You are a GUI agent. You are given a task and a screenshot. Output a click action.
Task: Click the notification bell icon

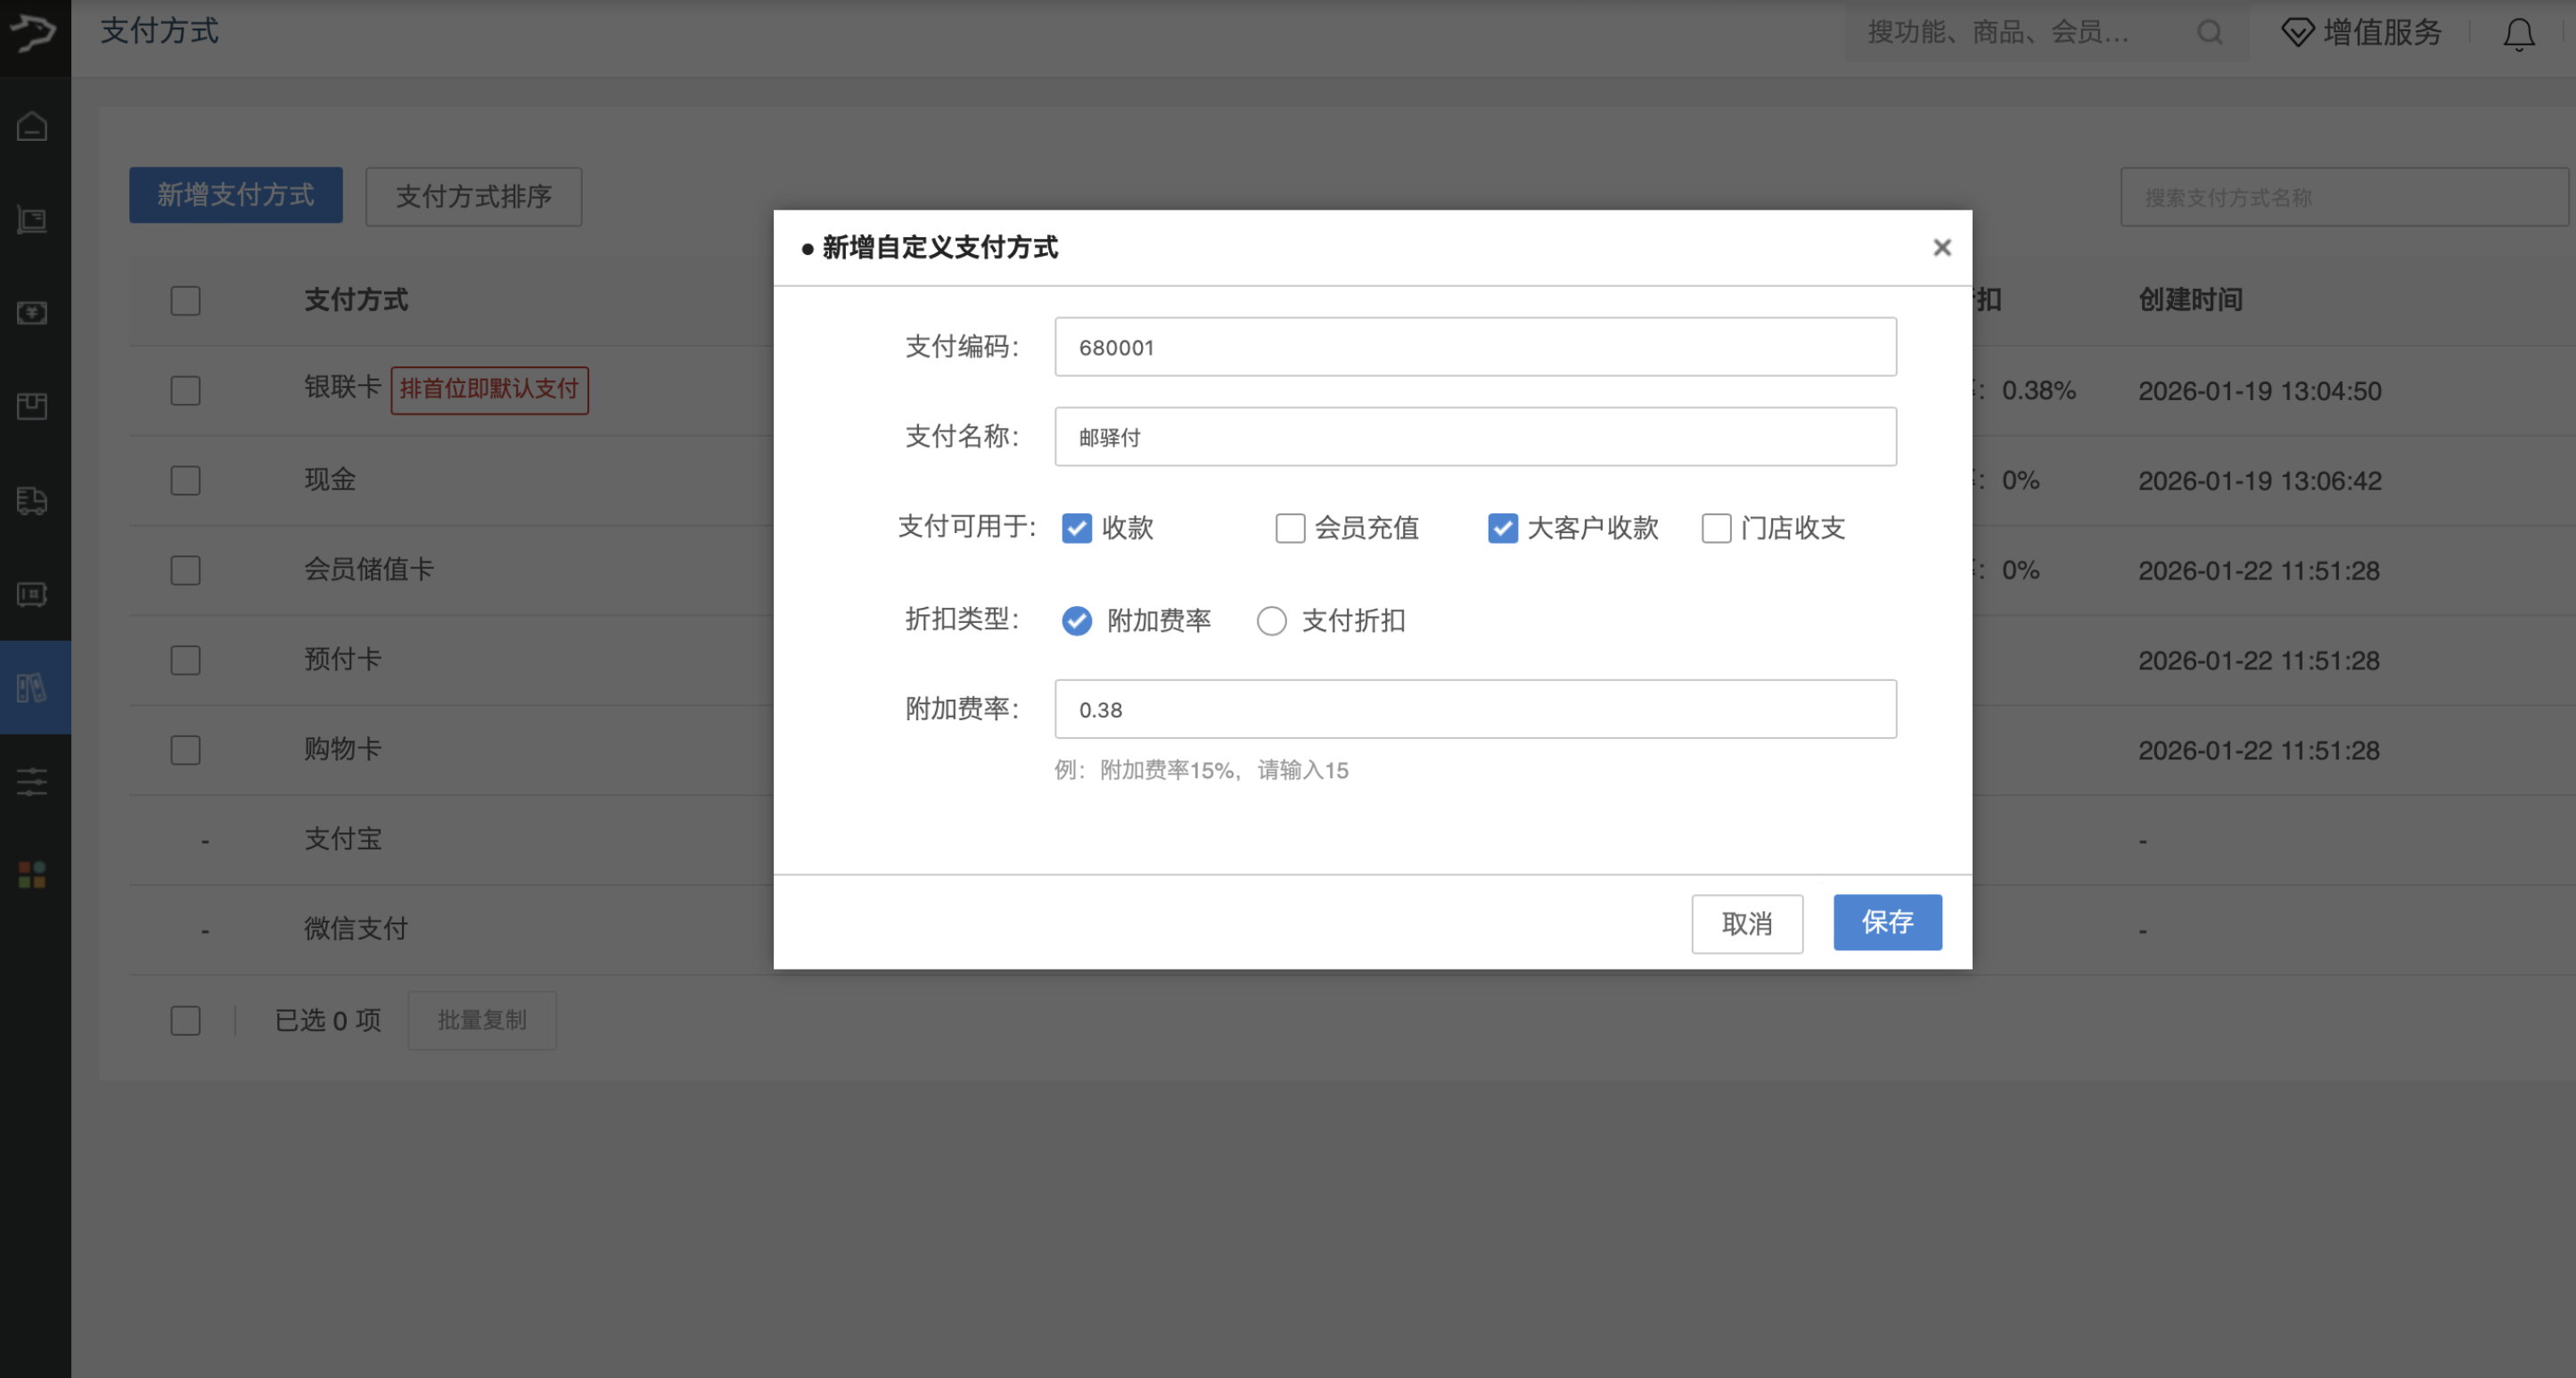coord(2518,34)
